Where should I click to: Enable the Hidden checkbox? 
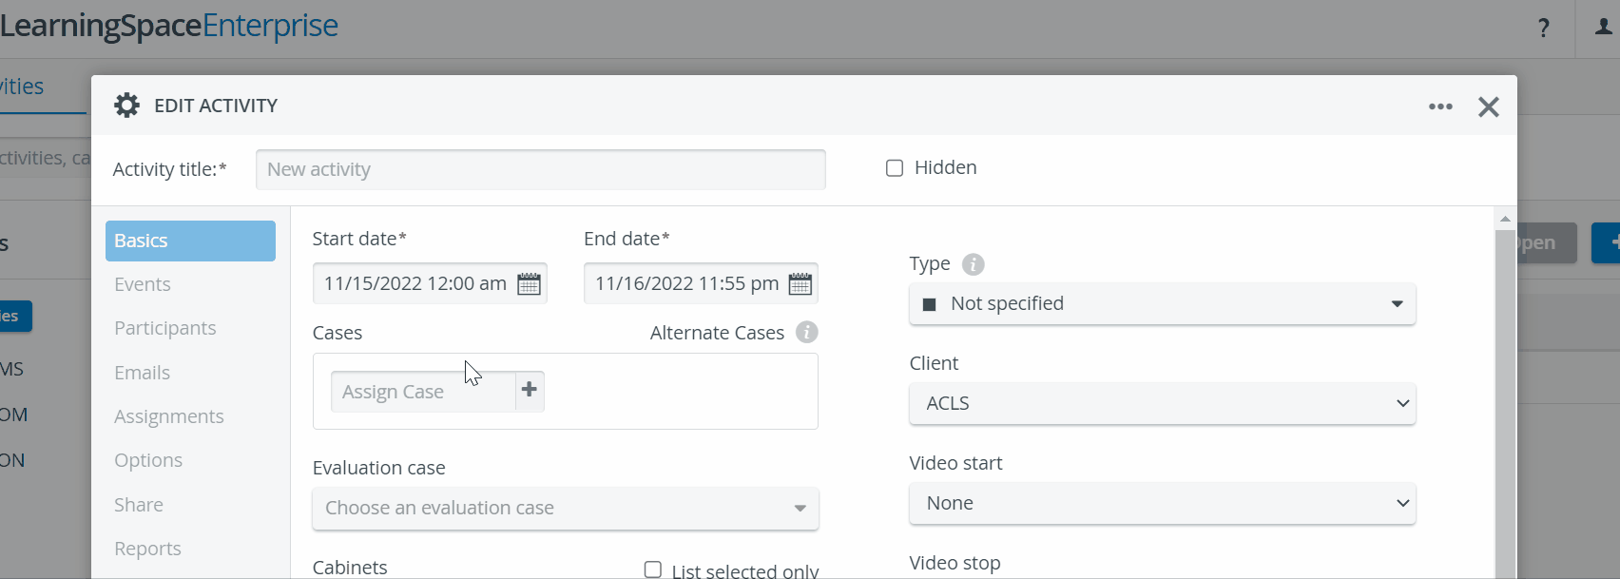tap(895, 168)
